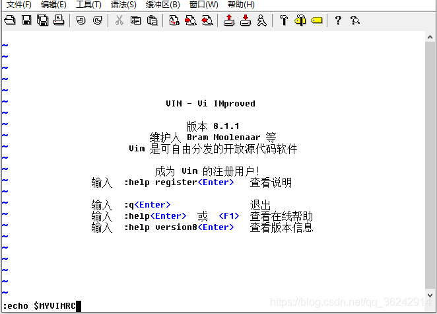
Task: Click the Help question mark icon
Action: (338, 20)
